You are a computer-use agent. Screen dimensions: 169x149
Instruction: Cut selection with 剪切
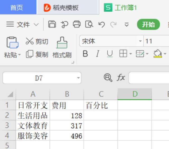37,41
